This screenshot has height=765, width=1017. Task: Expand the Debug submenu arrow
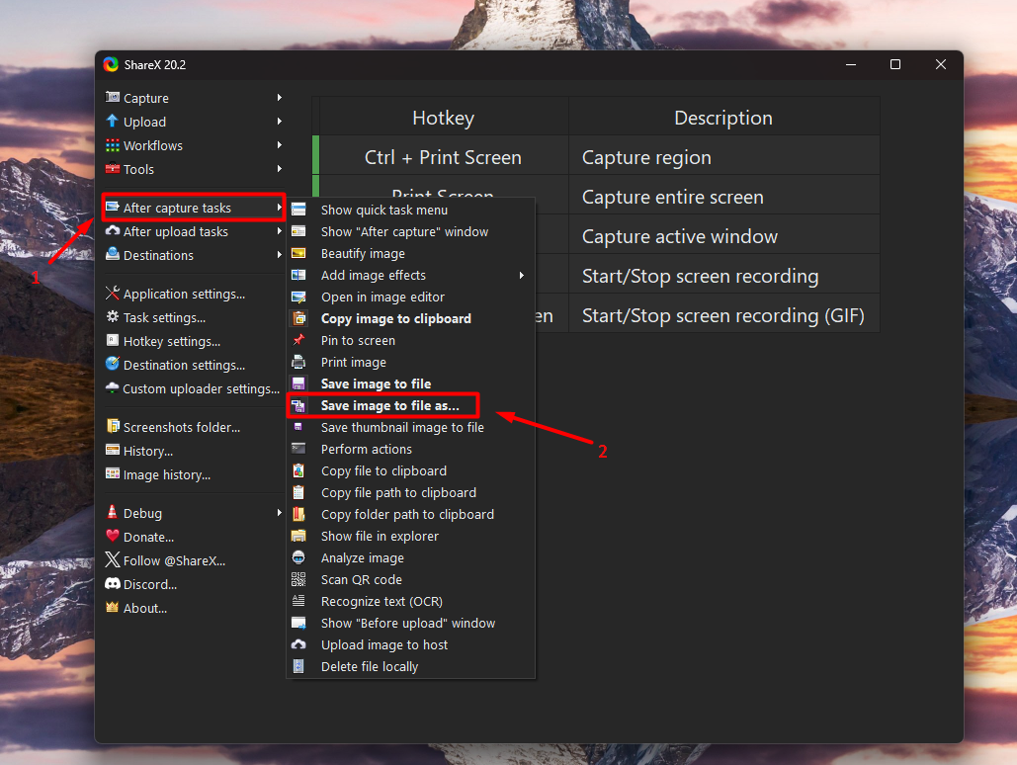280,513
